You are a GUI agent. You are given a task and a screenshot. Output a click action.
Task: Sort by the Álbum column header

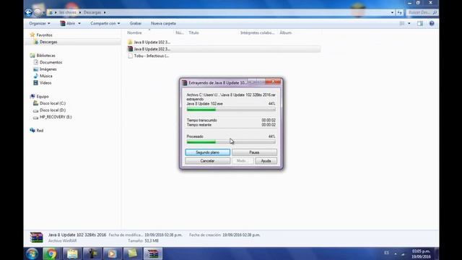286,32
